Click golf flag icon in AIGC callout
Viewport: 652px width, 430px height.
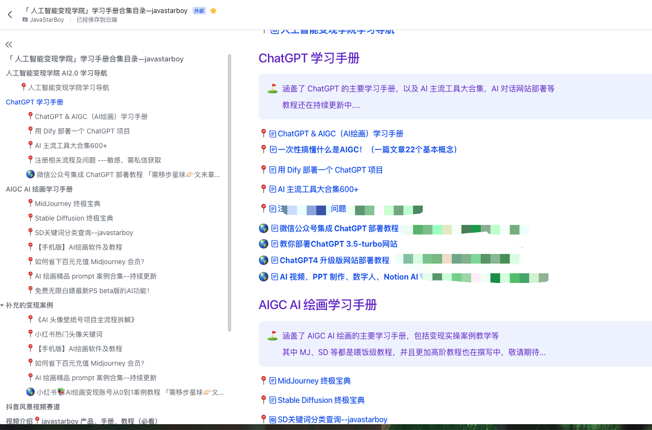tap(272, 335)
